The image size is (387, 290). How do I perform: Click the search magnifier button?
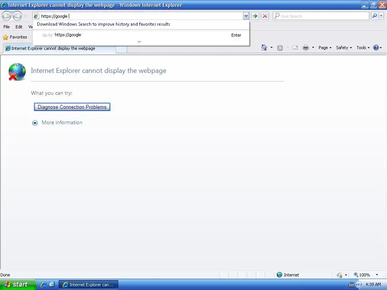375,16
